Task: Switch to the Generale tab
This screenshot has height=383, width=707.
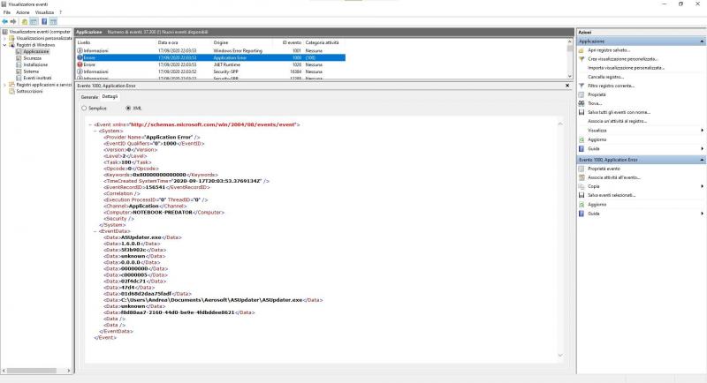Action: (89, 97)
